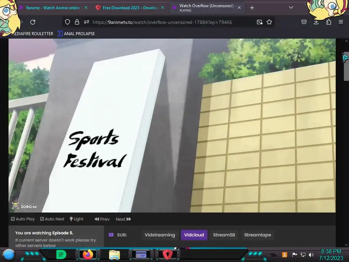Click the SUB closed-caption icon
Image resolution: width=349 pixels, height=262 pixels.
(x=111, y=235)
